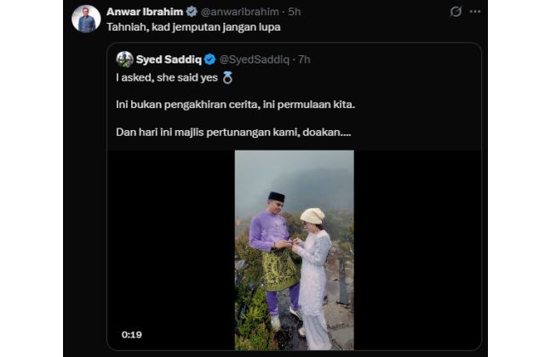545x357 pixels.
Task: Click the verified badge beside Syed Saddiq
Action: click(209, 59)
